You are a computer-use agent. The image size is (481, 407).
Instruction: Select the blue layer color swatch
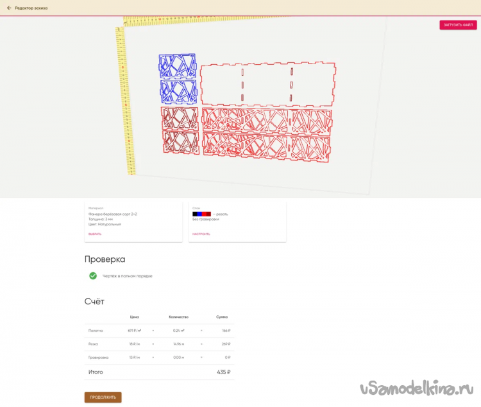199,214
